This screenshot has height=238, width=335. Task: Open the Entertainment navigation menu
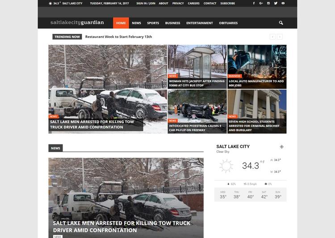(x=199, y=23)
